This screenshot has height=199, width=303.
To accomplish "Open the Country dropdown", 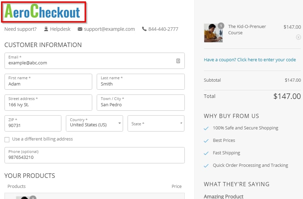I will [94, 124].
